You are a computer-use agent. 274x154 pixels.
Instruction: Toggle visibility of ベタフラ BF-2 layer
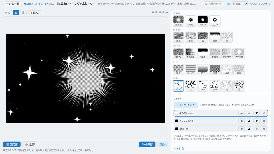pyautogui.click(x=242, y=121)
